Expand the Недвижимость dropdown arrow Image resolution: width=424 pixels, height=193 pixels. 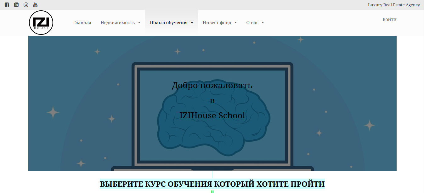coord(139,23)
